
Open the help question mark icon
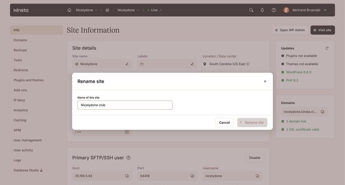click(x=274, y=10)
